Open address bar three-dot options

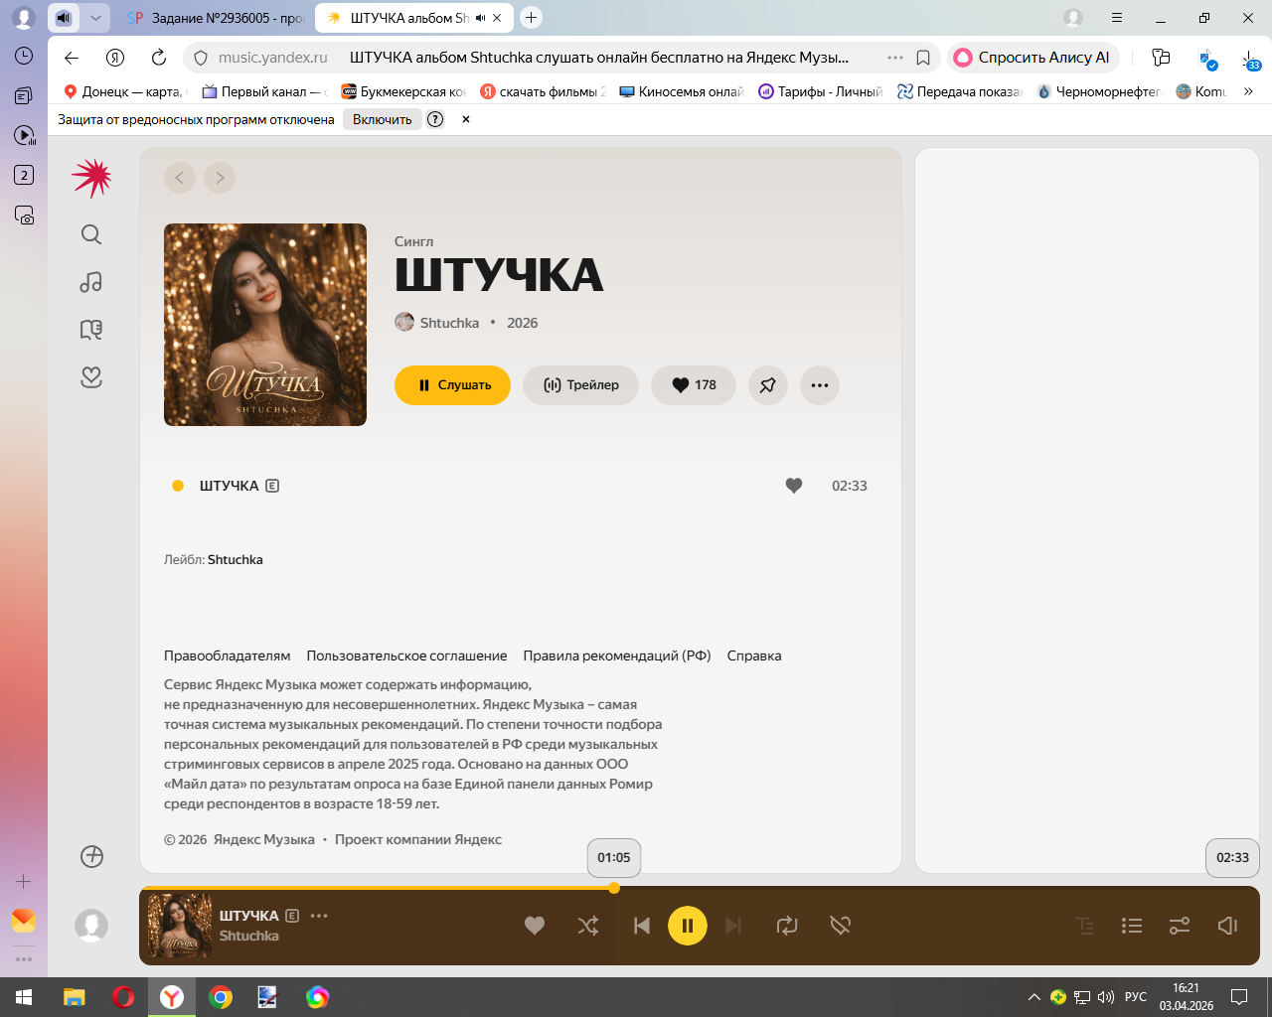[895, 58]
